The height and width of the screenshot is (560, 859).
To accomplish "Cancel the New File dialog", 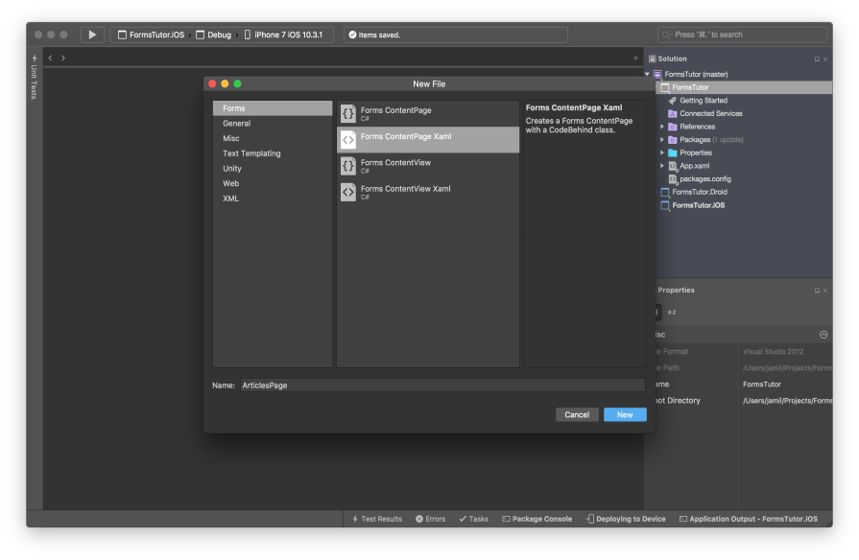I will point(577,414).
